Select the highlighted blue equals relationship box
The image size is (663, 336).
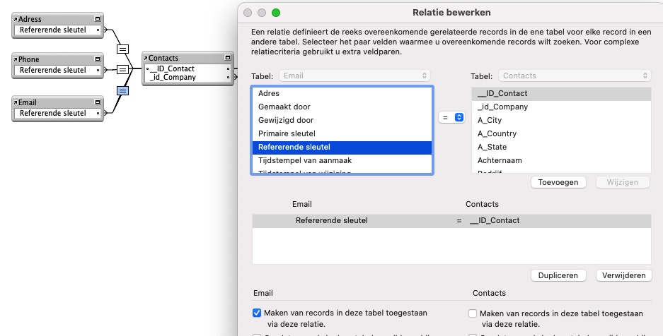tap(122, 91)
